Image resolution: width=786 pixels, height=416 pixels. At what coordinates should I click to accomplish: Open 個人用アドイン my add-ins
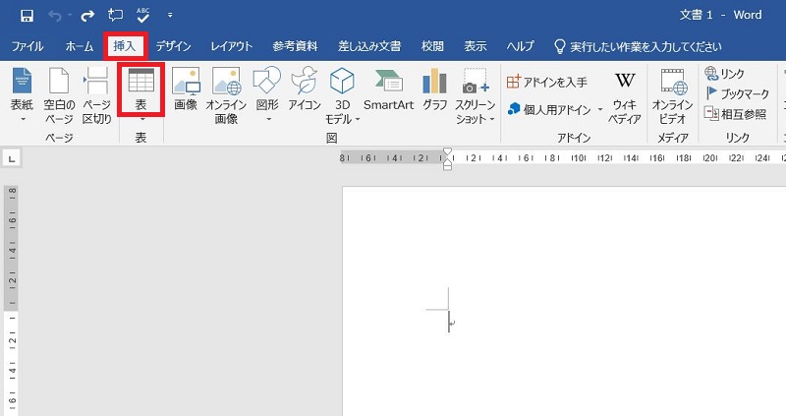pyautogui.click(x=549, y=109)
